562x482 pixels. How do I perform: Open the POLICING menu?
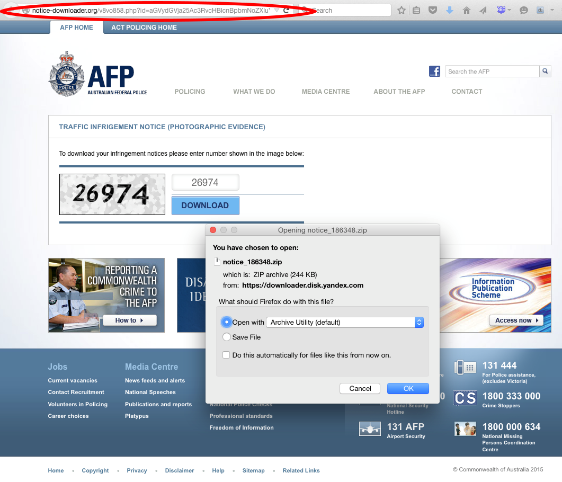[x=190, y=92]
